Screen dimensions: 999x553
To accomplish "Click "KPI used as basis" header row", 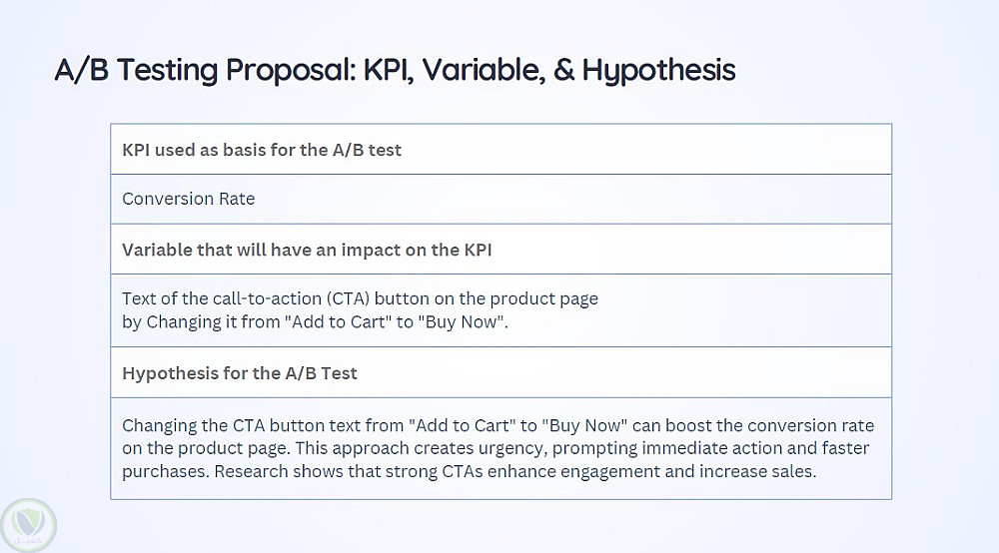I will (262, 150).
